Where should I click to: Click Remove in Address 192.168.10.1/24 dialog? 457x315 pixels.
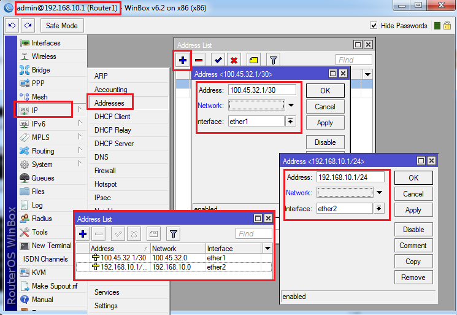[413, 278]
